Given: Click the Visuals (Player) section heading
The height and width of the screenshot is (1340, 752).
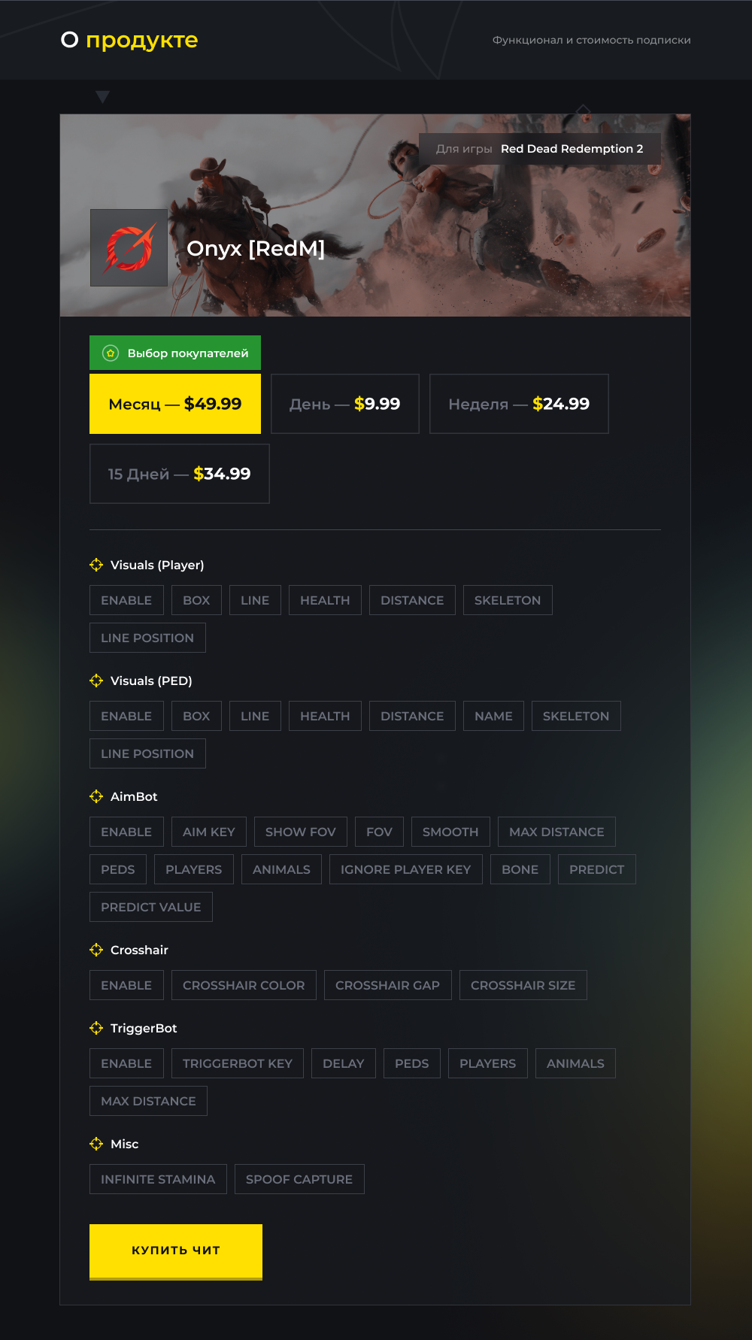Looking at the screenshot, I should click(157, 565).
